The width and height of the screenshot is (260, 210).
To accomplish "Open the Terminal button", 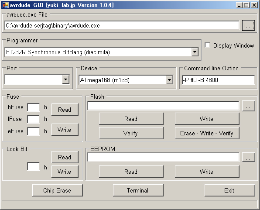I will (x=138, y=190).
